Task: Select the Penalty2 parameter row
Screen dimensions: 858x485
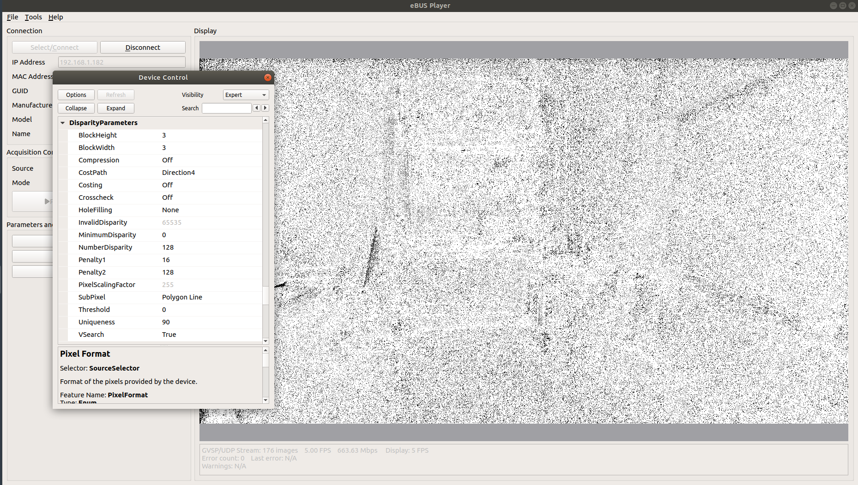Action: [160, 272]
